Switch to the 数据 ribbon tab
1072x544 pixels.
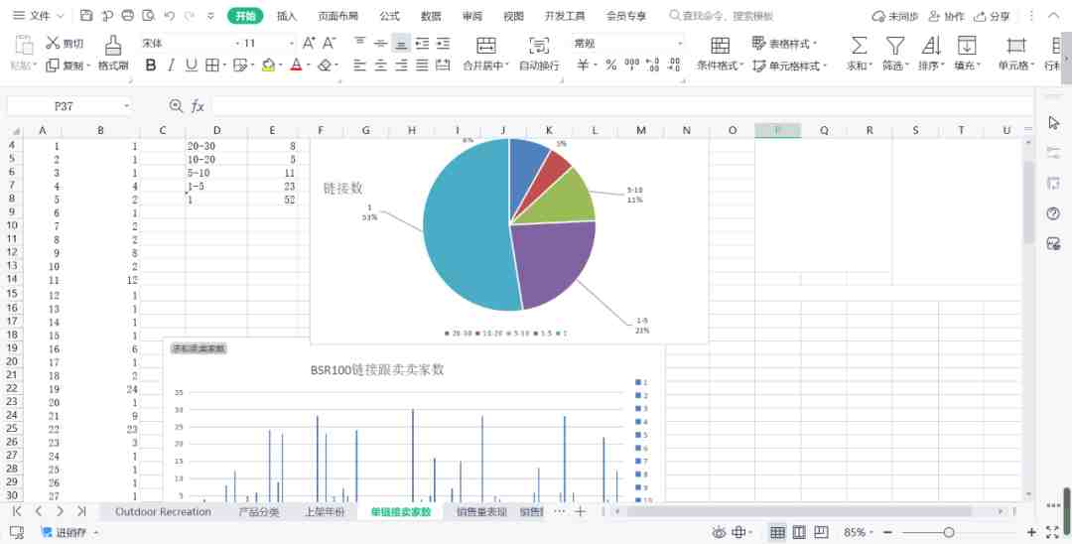431,16
